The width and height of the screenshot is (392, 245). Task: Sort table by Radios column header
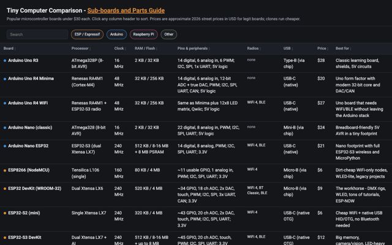pyautogui.click(x=254, y=48)
